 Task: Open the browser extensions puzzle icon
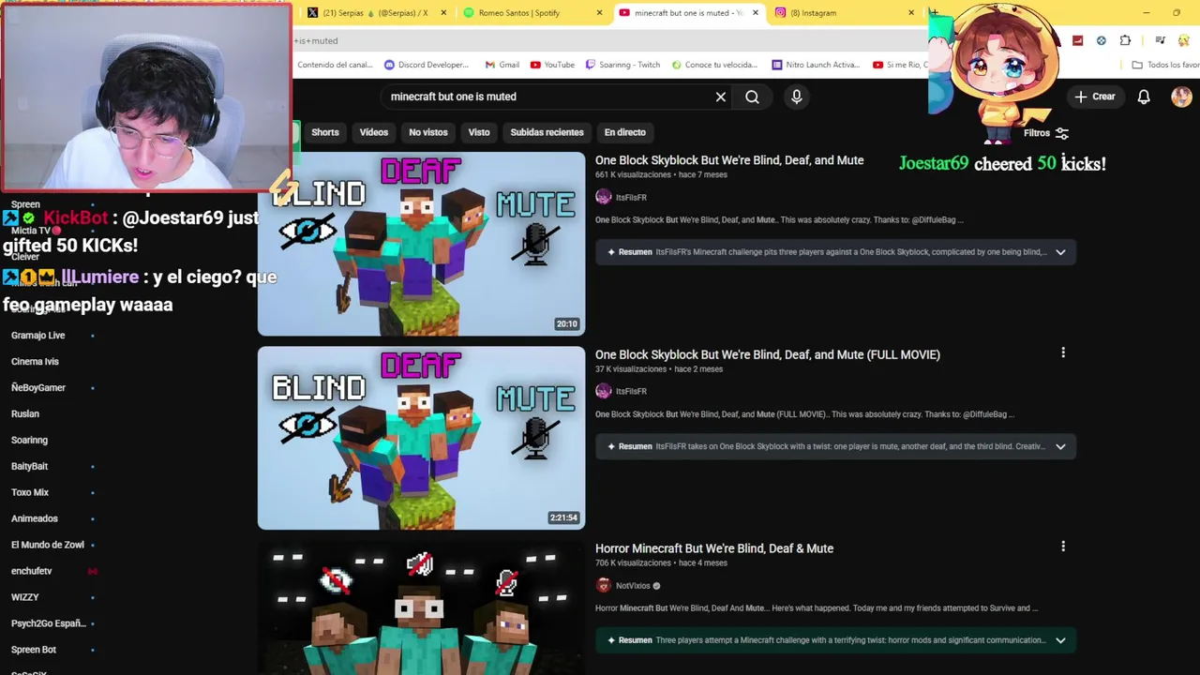pos(1125,40)
